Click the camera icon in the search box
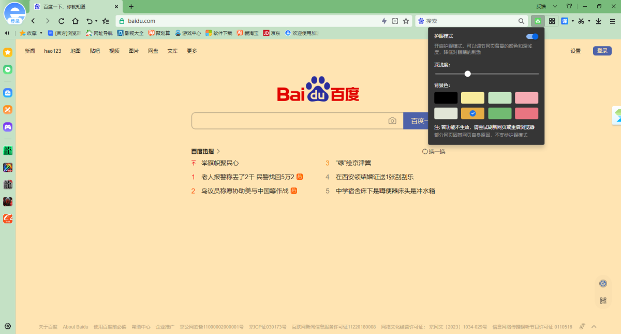The image size is (621, 334). tap(392, 120)
